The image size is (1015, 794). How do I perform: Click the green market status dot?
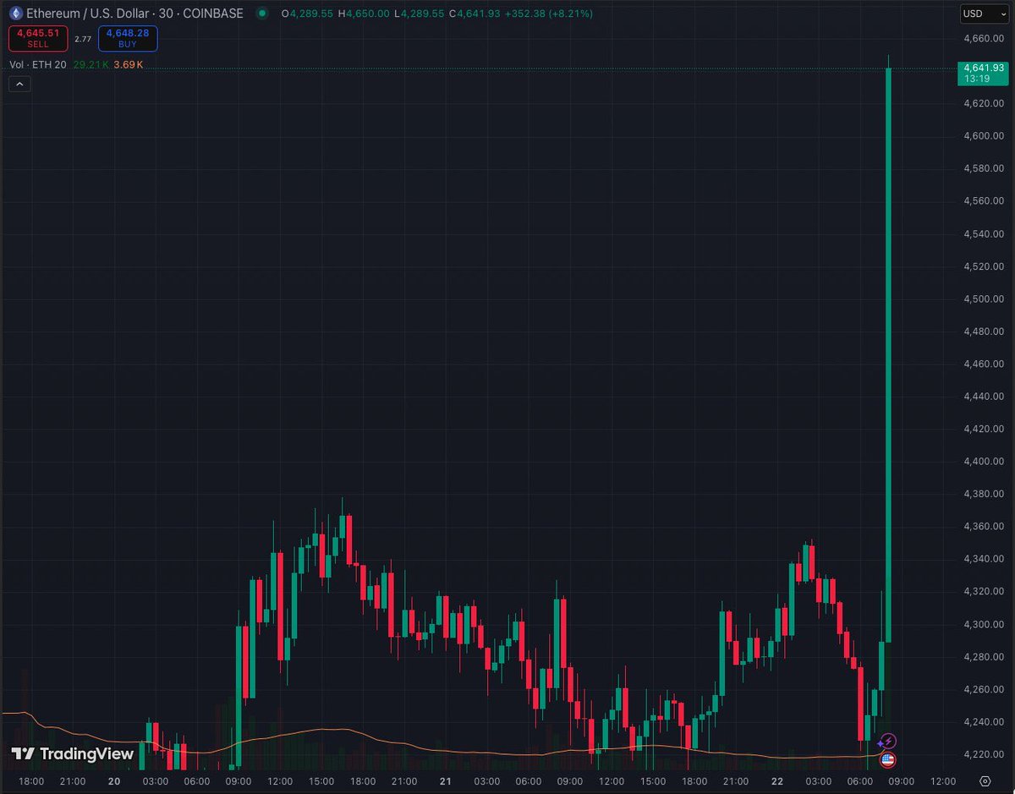(263, 14)
